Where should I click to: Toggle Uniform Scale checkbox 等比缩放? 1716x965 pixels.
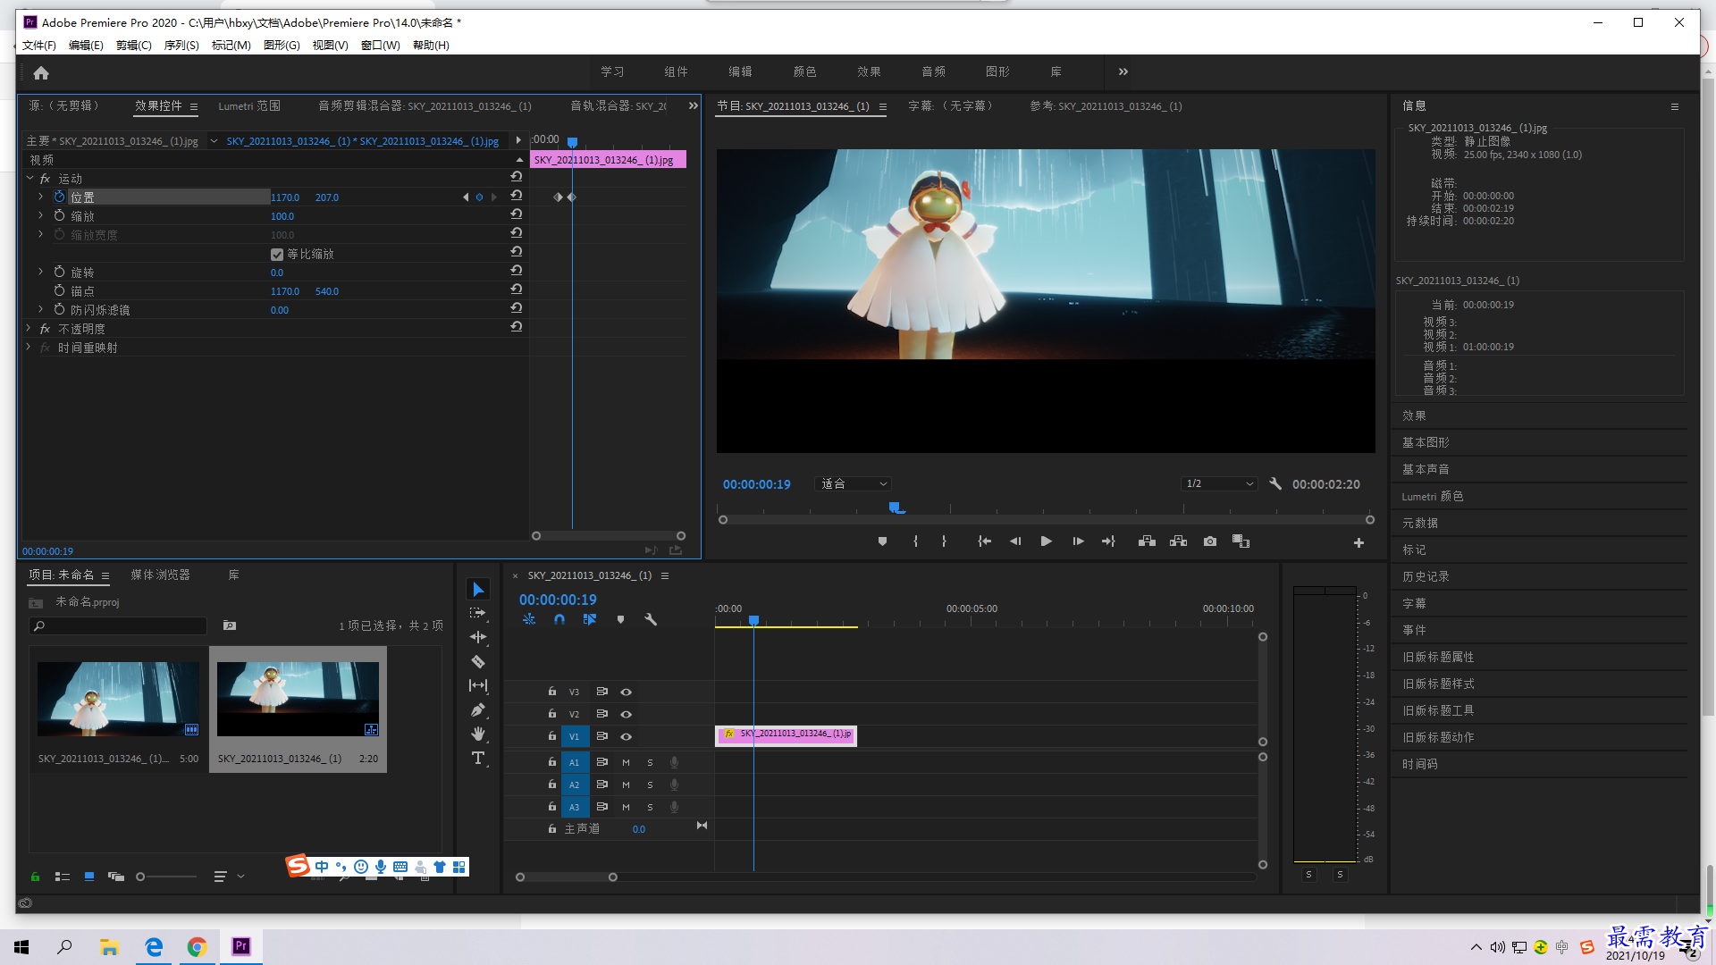pos(277,255)
